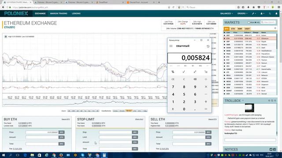Open the wrench settings menu in Poloniex header

click(x=254, y=14)
